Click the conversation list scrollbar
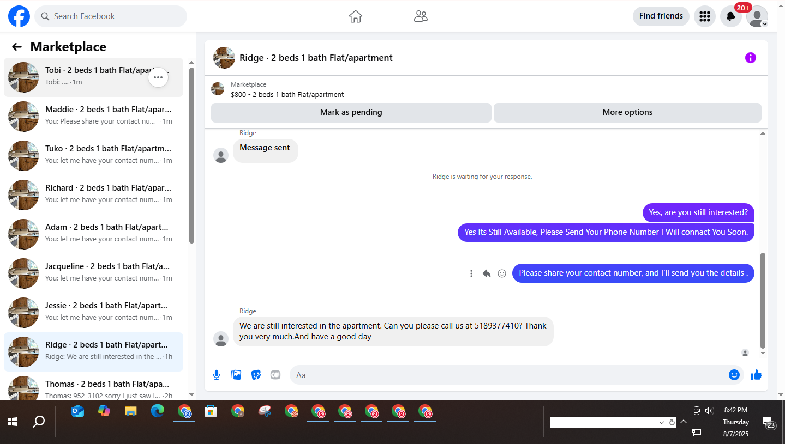785x444 pixels. (x=191, y=155)
